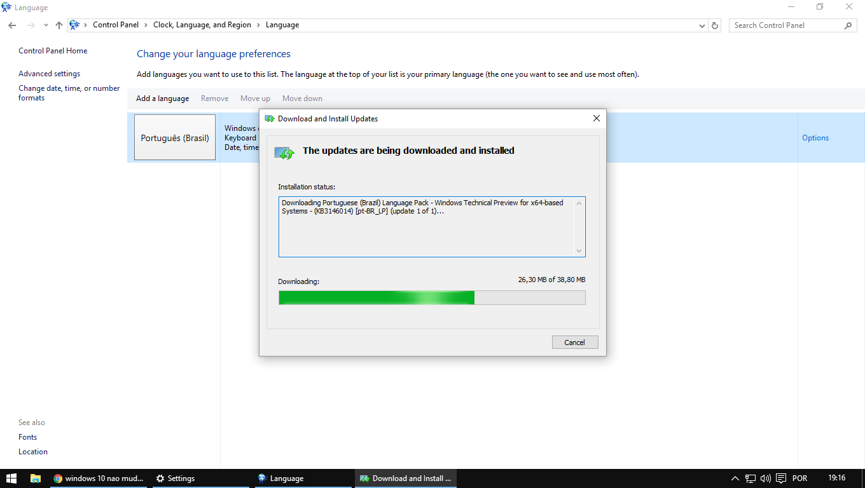Viewport: 865px width, 488px height.
Task: Open the Windows Start menu
Action: [x=11, y=478]
